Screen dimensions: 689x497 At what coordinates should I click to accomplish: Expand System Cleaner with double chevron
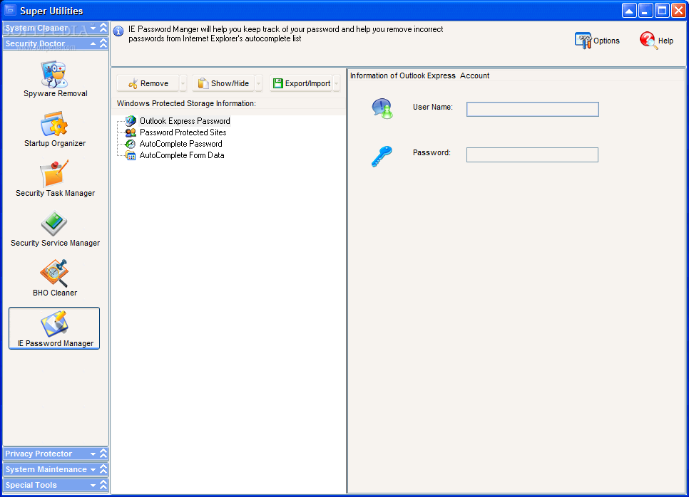pos(103,28)
